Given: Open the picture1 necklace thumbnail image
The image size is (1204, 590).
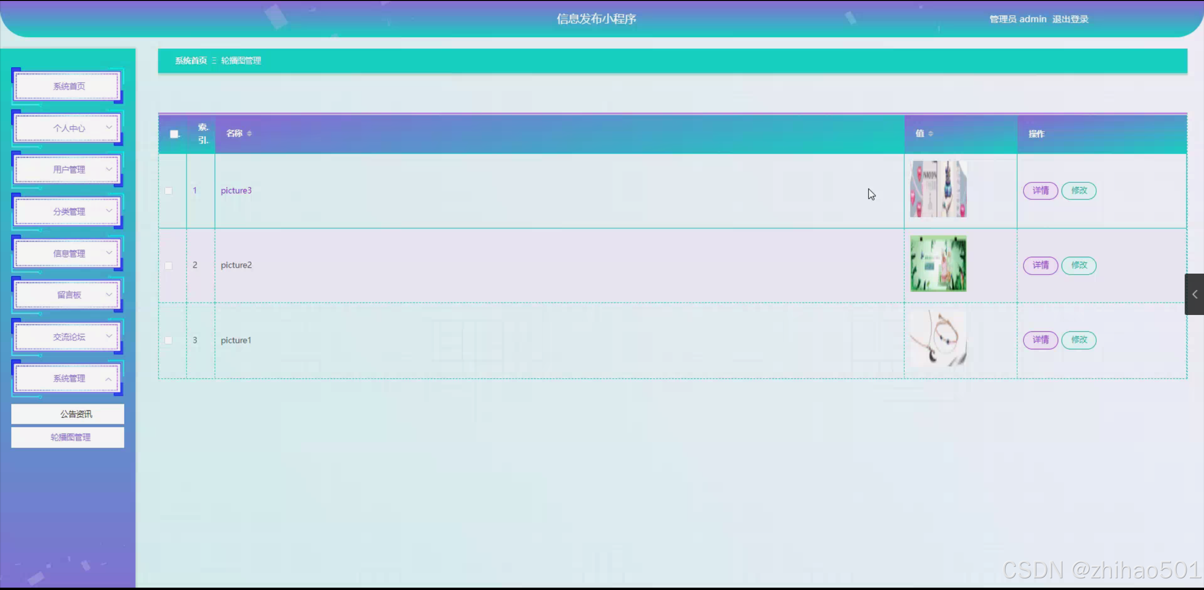Looking at the screenshot, I should (x=938, y=338).
